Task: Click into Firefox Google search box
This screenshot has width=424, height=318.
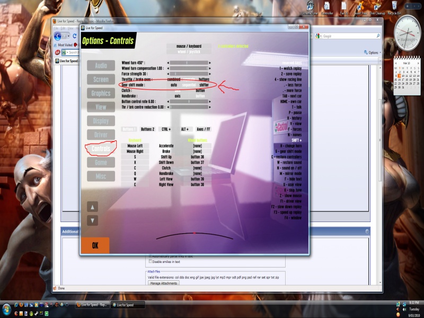Action: [348, 36]
